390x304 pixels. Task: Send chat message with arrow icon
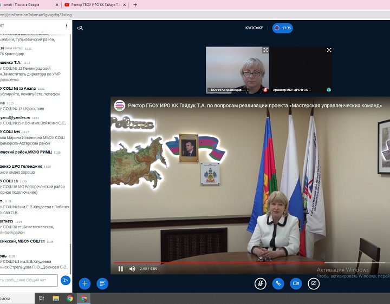click(x=66, y=280)
